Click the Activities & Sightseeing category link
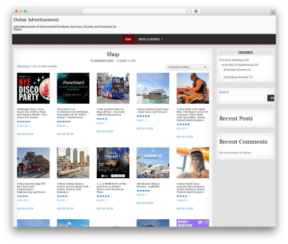This screenshot has width=288, height=244. (238, 65)
